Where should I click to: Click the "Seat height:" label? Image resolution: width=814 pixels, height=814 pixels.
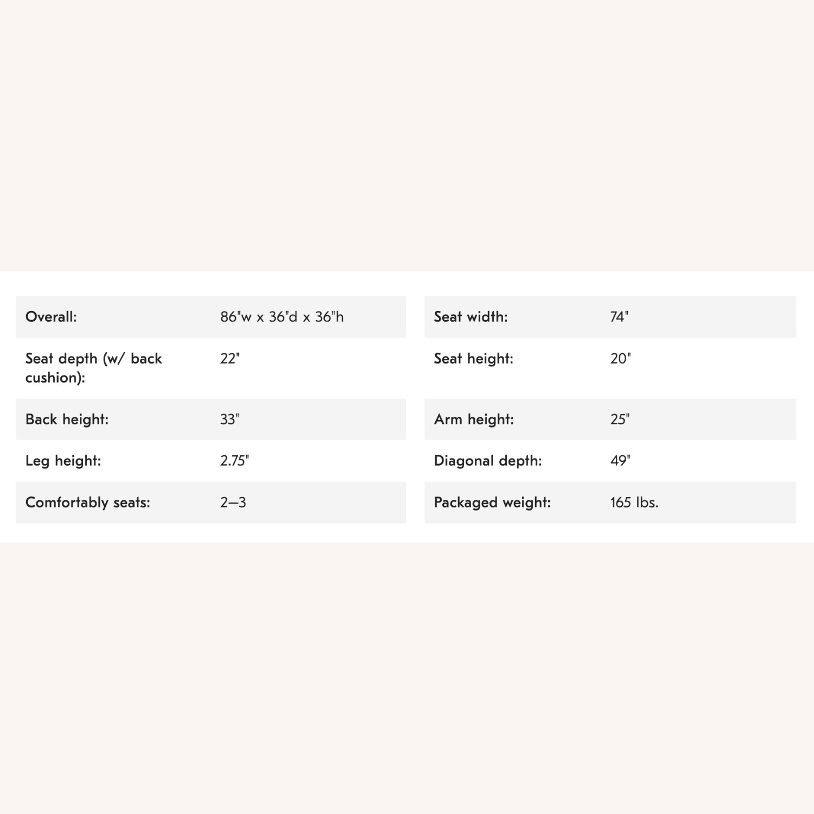coord(473,359)
